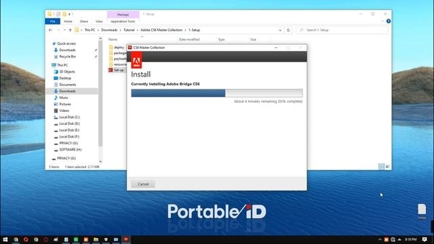Click the Adobe logo in the installer
Image resolution: width=434 pixels, height=244 pixels.
point(136,60)
